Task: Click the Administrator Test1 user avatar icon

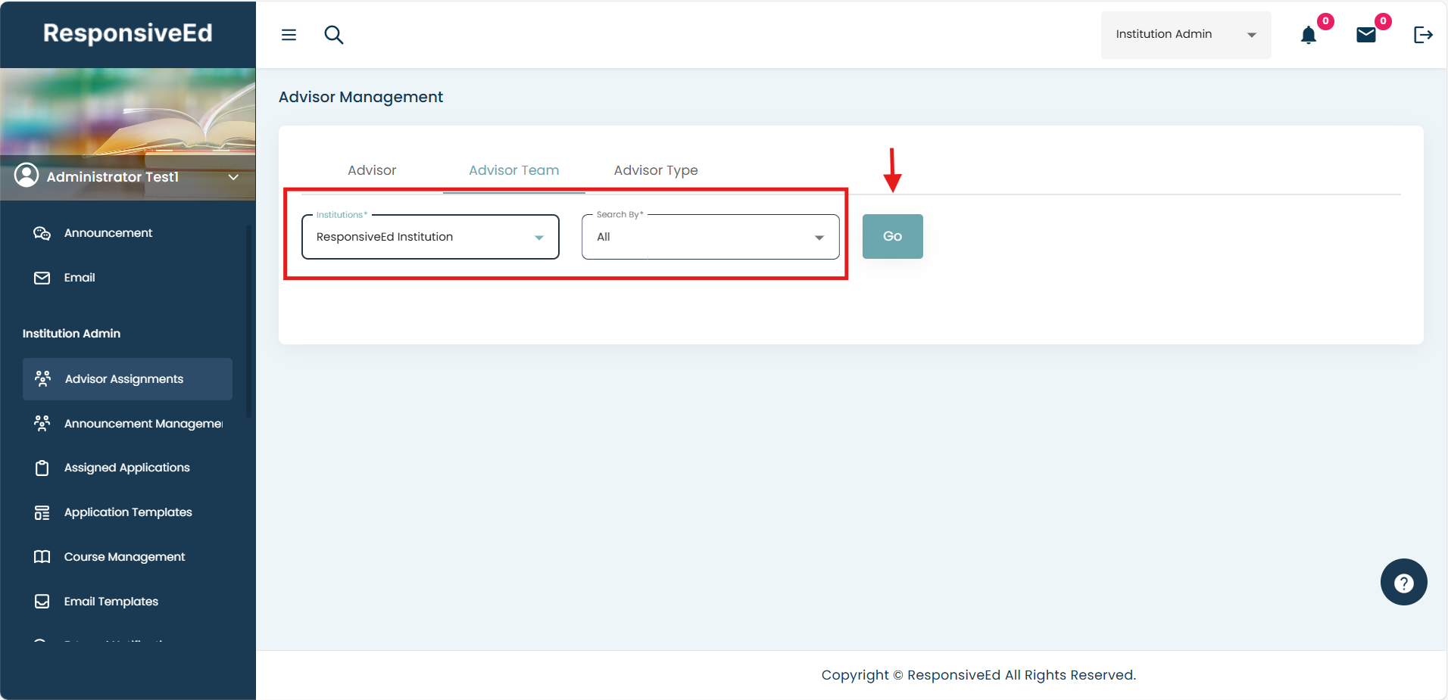Action: tap(27, 176)
